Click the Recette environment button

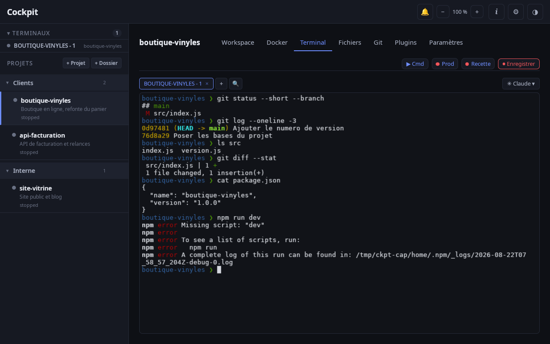(x=478, y=64)
